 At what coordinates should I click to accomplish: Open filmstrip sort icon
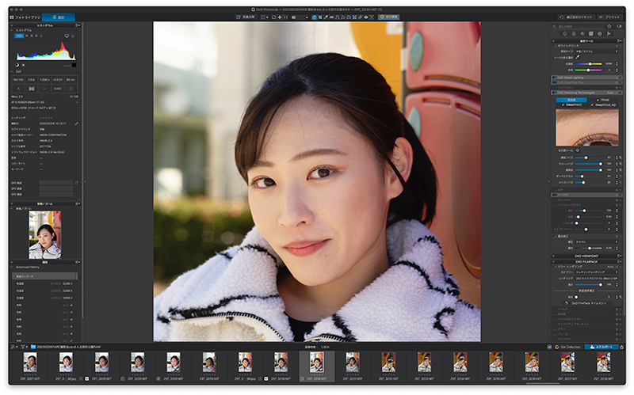pyautogui.click(x=13, y=347)
